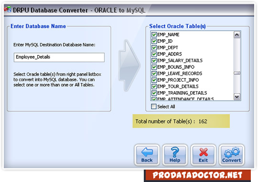Open Help with the question mark button
This screenshot has width=258, height=182.
[x=175, y=155]
